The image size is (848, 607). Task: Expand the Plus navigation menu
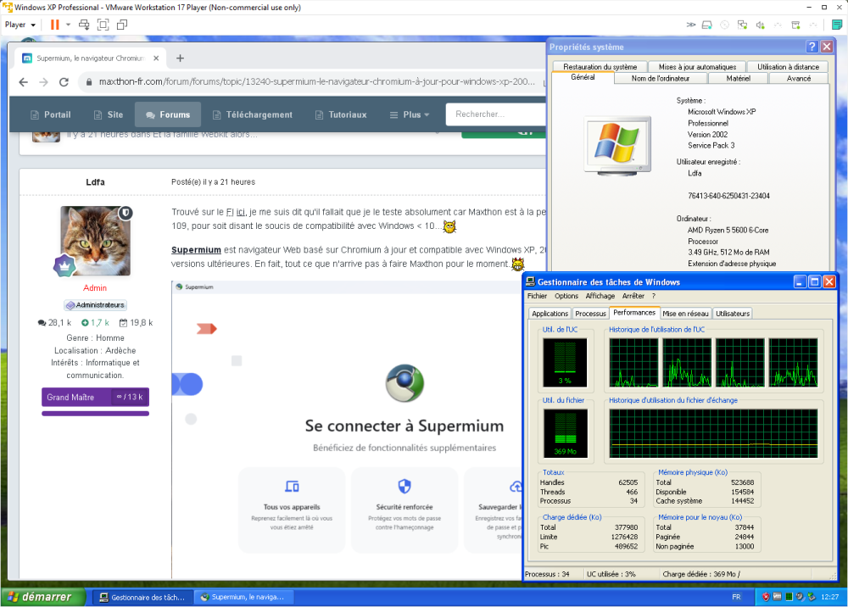410,114
